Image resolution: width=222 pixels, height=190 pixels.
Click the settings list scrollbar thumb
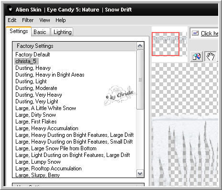pyautogui.click(x=140, y=80)
